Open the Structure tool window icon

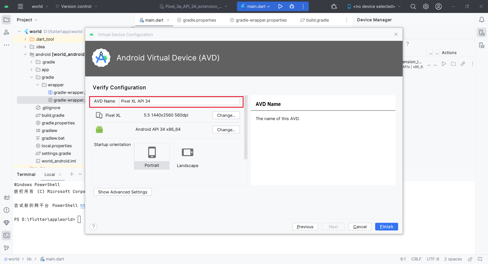[6, 32]
